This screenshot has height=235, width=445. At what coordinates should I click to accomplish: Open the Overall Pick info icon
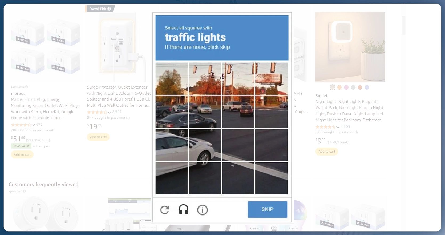coord(109,9)
